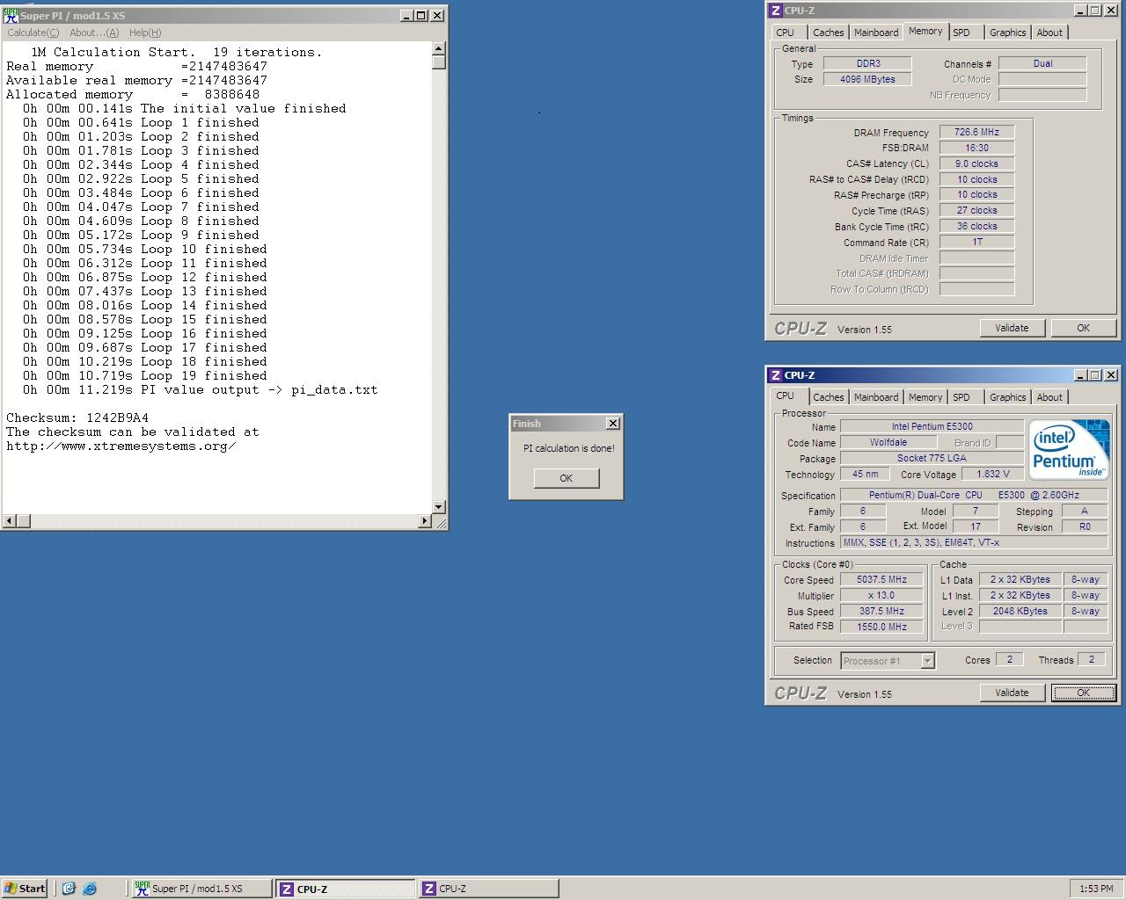Image resolution: width=1126 pixels, height=900 pixels.
Task: Open Graphics tab in upper CPU-Z window
Action: pos(1007,33)
